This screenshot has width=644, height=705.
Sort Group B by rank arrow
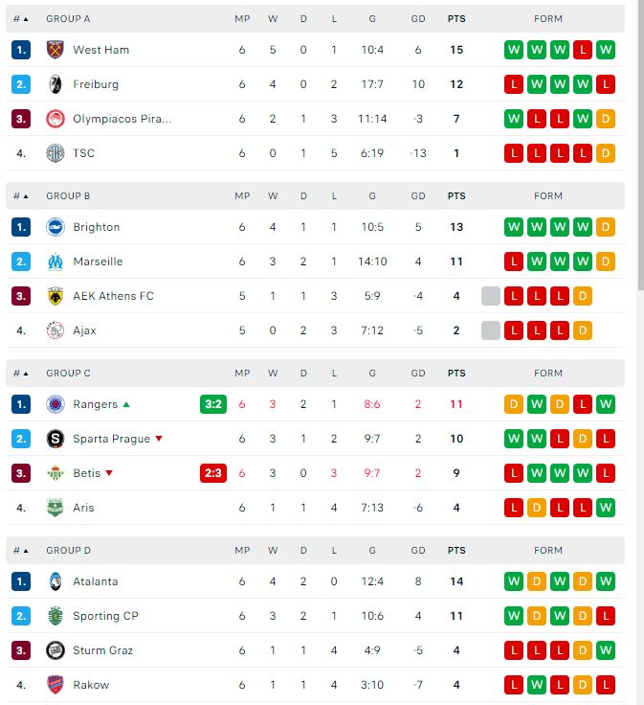pyautogui.click(x=21, y=196)
